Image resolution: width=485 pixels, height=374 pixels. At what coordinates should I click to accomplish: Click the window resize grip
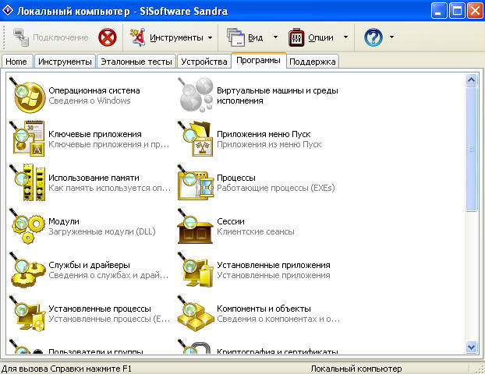pyautogui.click(x=479, y=369)
